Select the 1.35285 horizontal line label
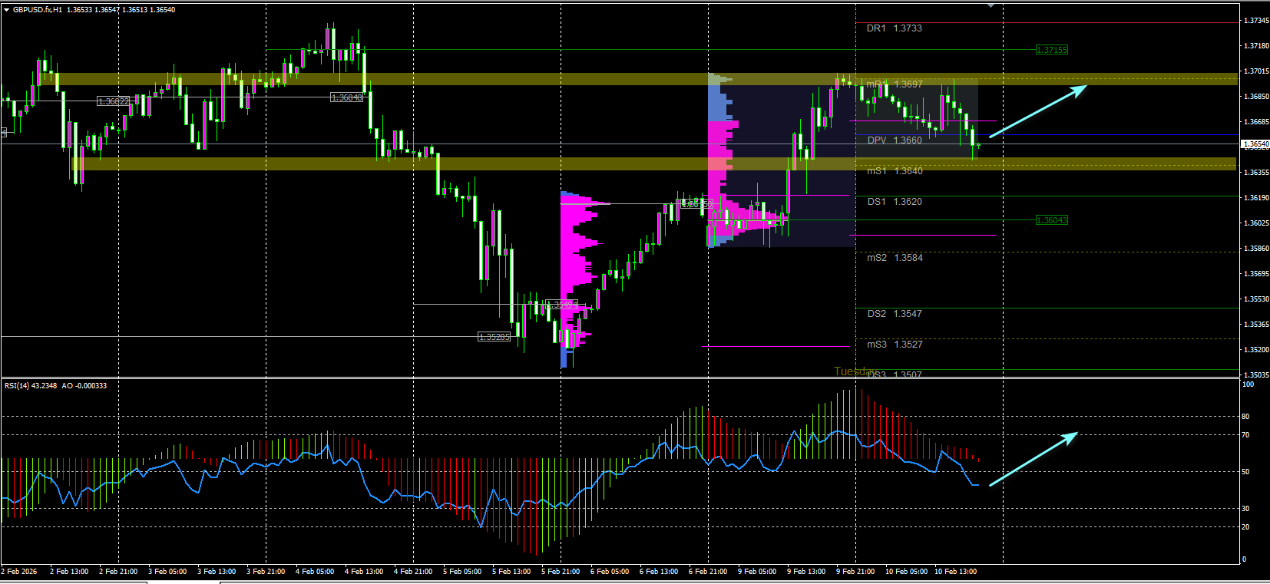The width and height of the screenshot is (1270, 584). pyautogui.click(x=494, y=337)
